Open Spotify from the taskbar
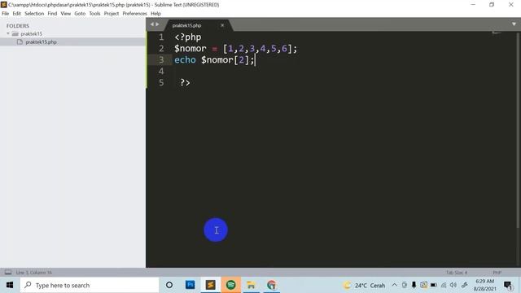This screenshot has height=293, width=521. (x=231, y=285)
